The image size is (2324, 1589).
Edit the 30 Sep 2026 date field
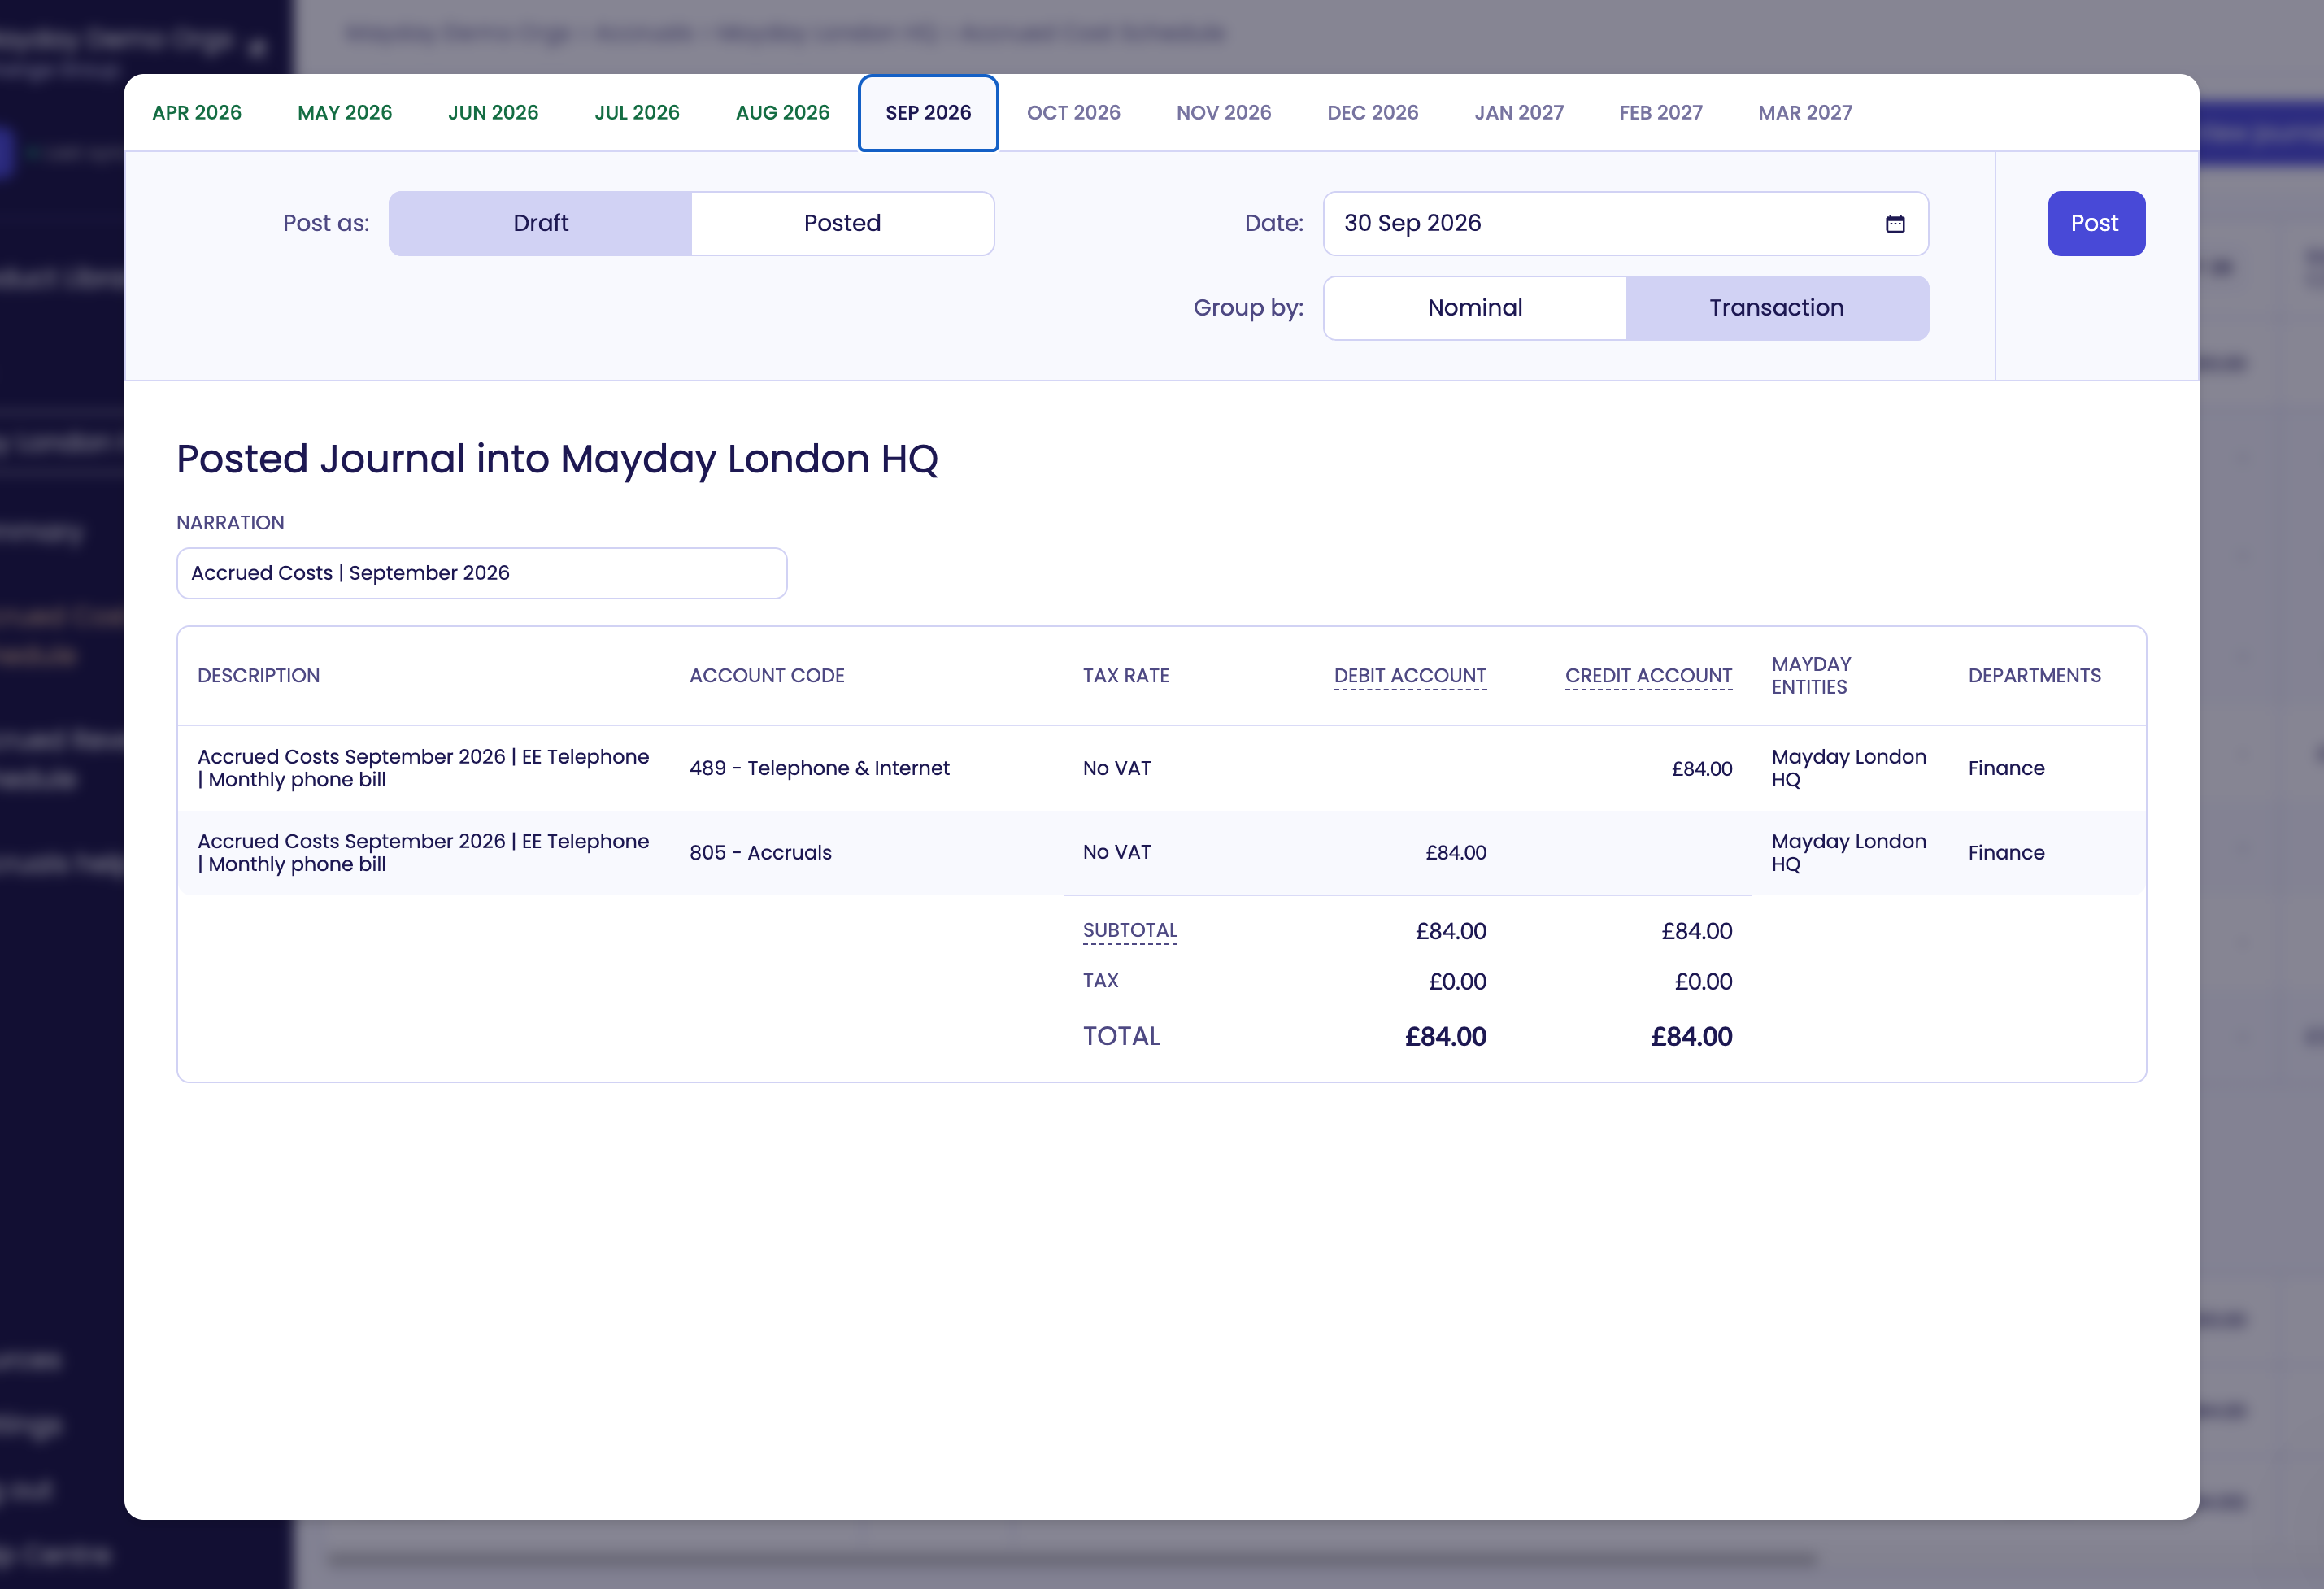[x=1625, y=223]
